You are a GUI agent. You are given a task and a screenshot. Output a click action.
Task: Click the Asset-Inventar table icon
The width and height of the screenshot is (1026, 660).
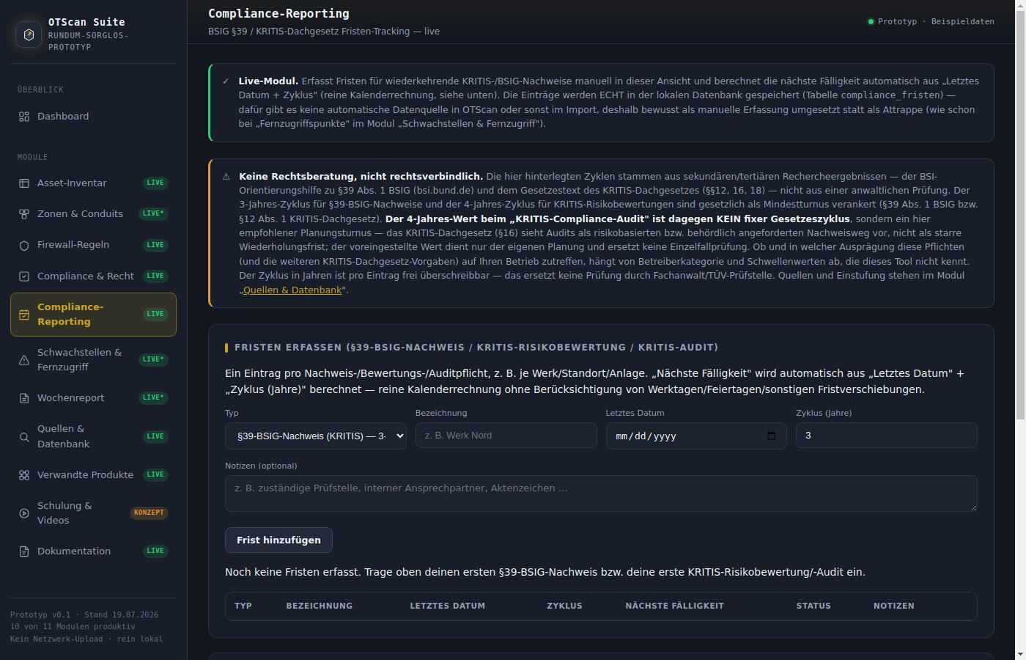[x=24, y=183]
